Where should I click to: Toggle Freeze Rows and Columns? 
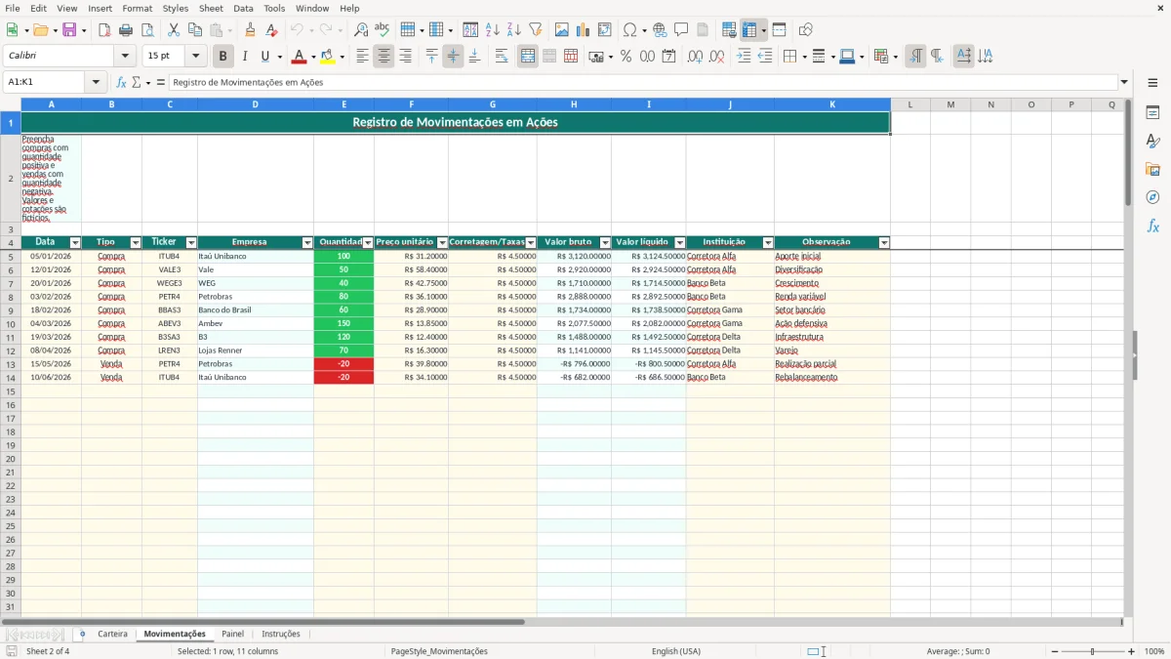(750, 30)
